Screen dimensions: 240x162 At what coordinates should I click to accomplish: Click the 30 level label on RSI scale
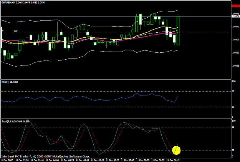click(x=233, y=107)
